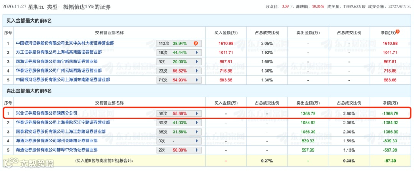Expand arrow in 兴业证券陕西分公司 row
Viewport: 414px width, 171px height.
[197, 114]
